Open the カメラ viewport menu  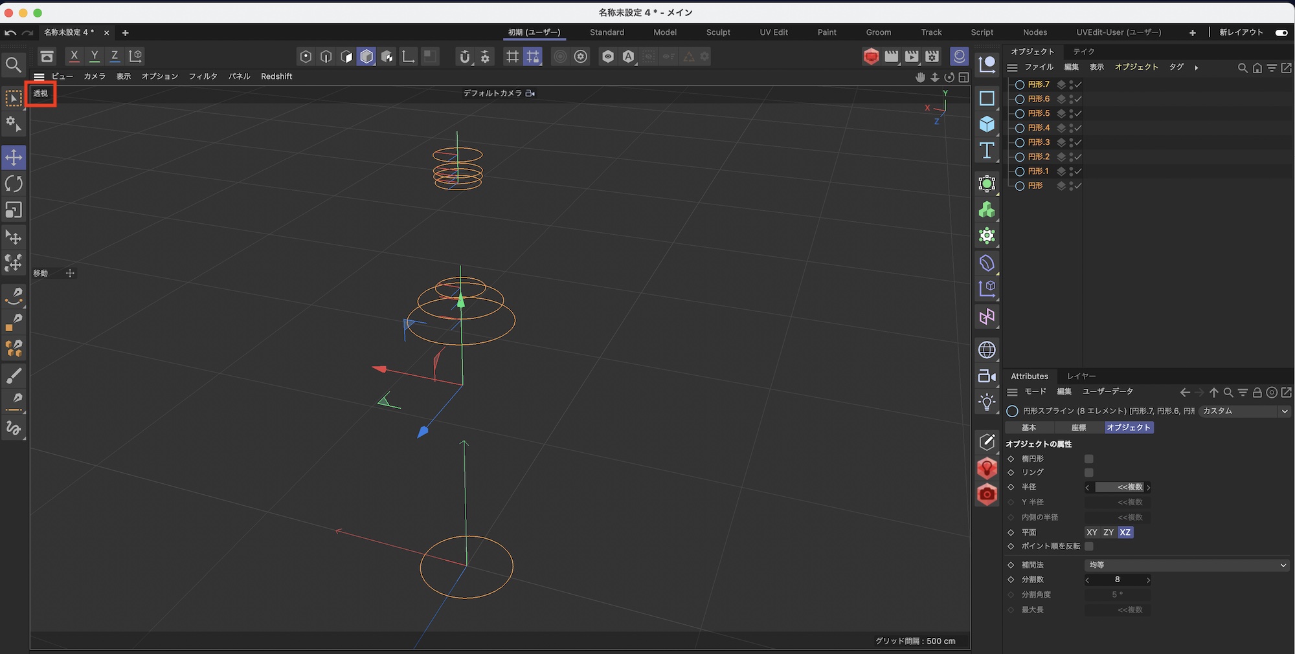pyautogui.click(x=95, y=76)
